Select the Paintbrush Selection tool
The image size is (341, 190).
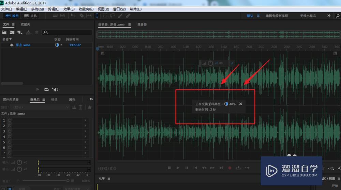pos(120,16)
